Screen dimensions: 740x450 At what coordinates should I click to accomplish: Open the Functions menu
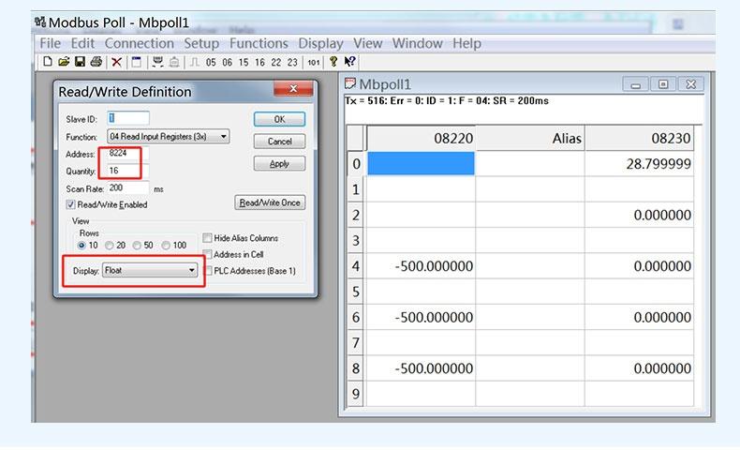coord(259,43)
